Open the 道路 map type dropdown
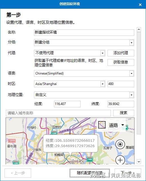 123,125
